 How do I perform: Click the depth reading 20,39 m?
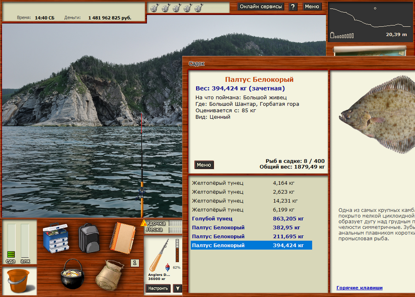(396, 34)
